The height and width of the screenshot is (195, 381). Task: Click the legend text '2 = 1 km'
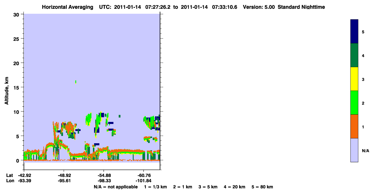[183, 187]
